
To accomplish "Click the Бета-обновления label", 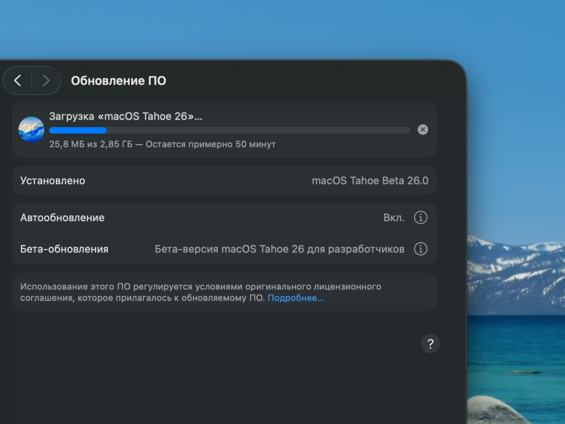I will point(64,249).
